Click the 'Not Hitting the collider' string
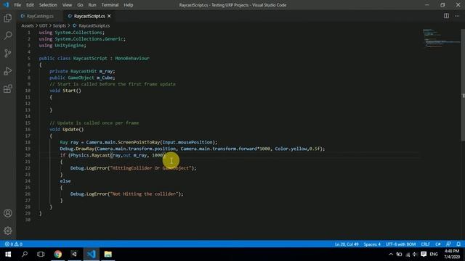The height and width of the screenshot is (261, 465). tap(144, 194)
